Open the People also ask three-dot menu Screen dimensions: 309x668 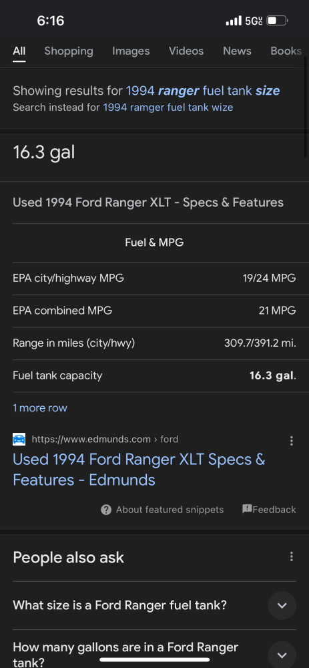pyautogui.click(x=291, y=556)
